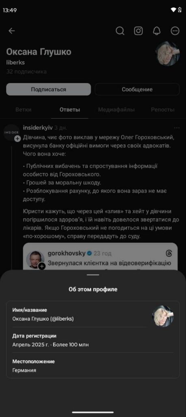Open 32 подписчика followers link
Viewport: 186px width, 417px height.
26,72
